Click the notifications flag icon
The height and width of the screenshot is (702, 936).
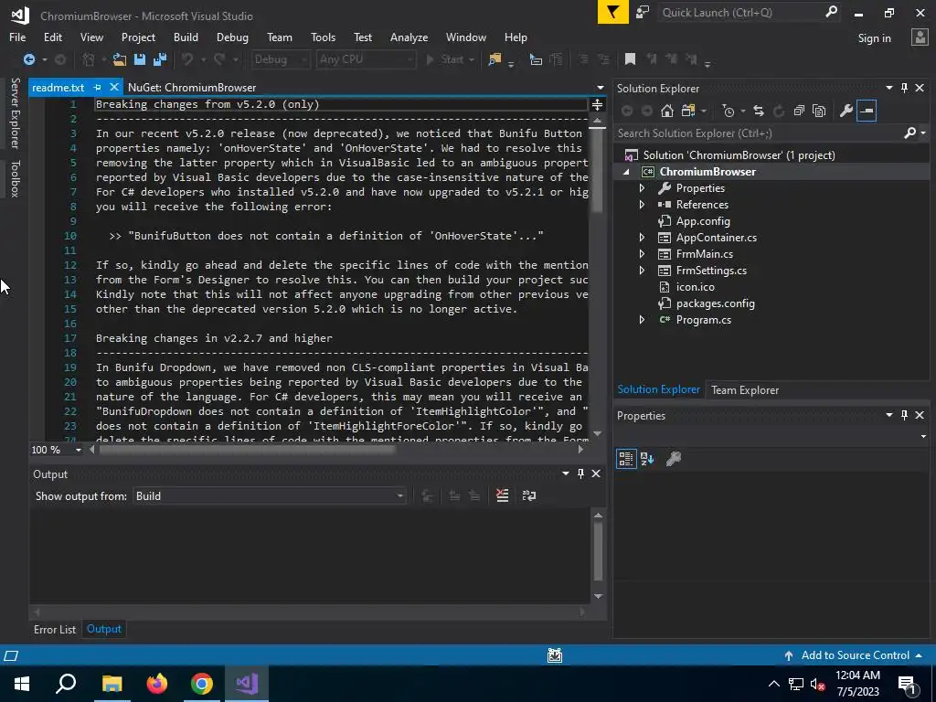[613, 12]
